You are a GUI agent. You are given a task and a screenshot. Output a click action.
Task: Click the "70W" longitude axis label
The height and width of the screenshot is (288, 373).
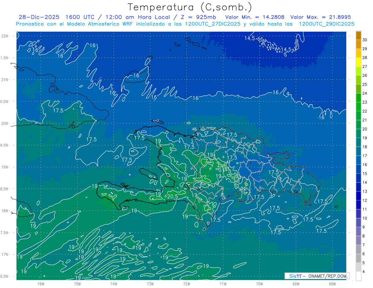(260, 284)
